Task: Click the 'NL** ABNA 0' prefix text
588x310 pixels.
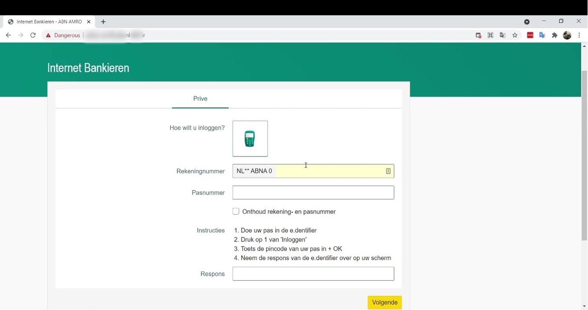Action: tap(254, 171)
